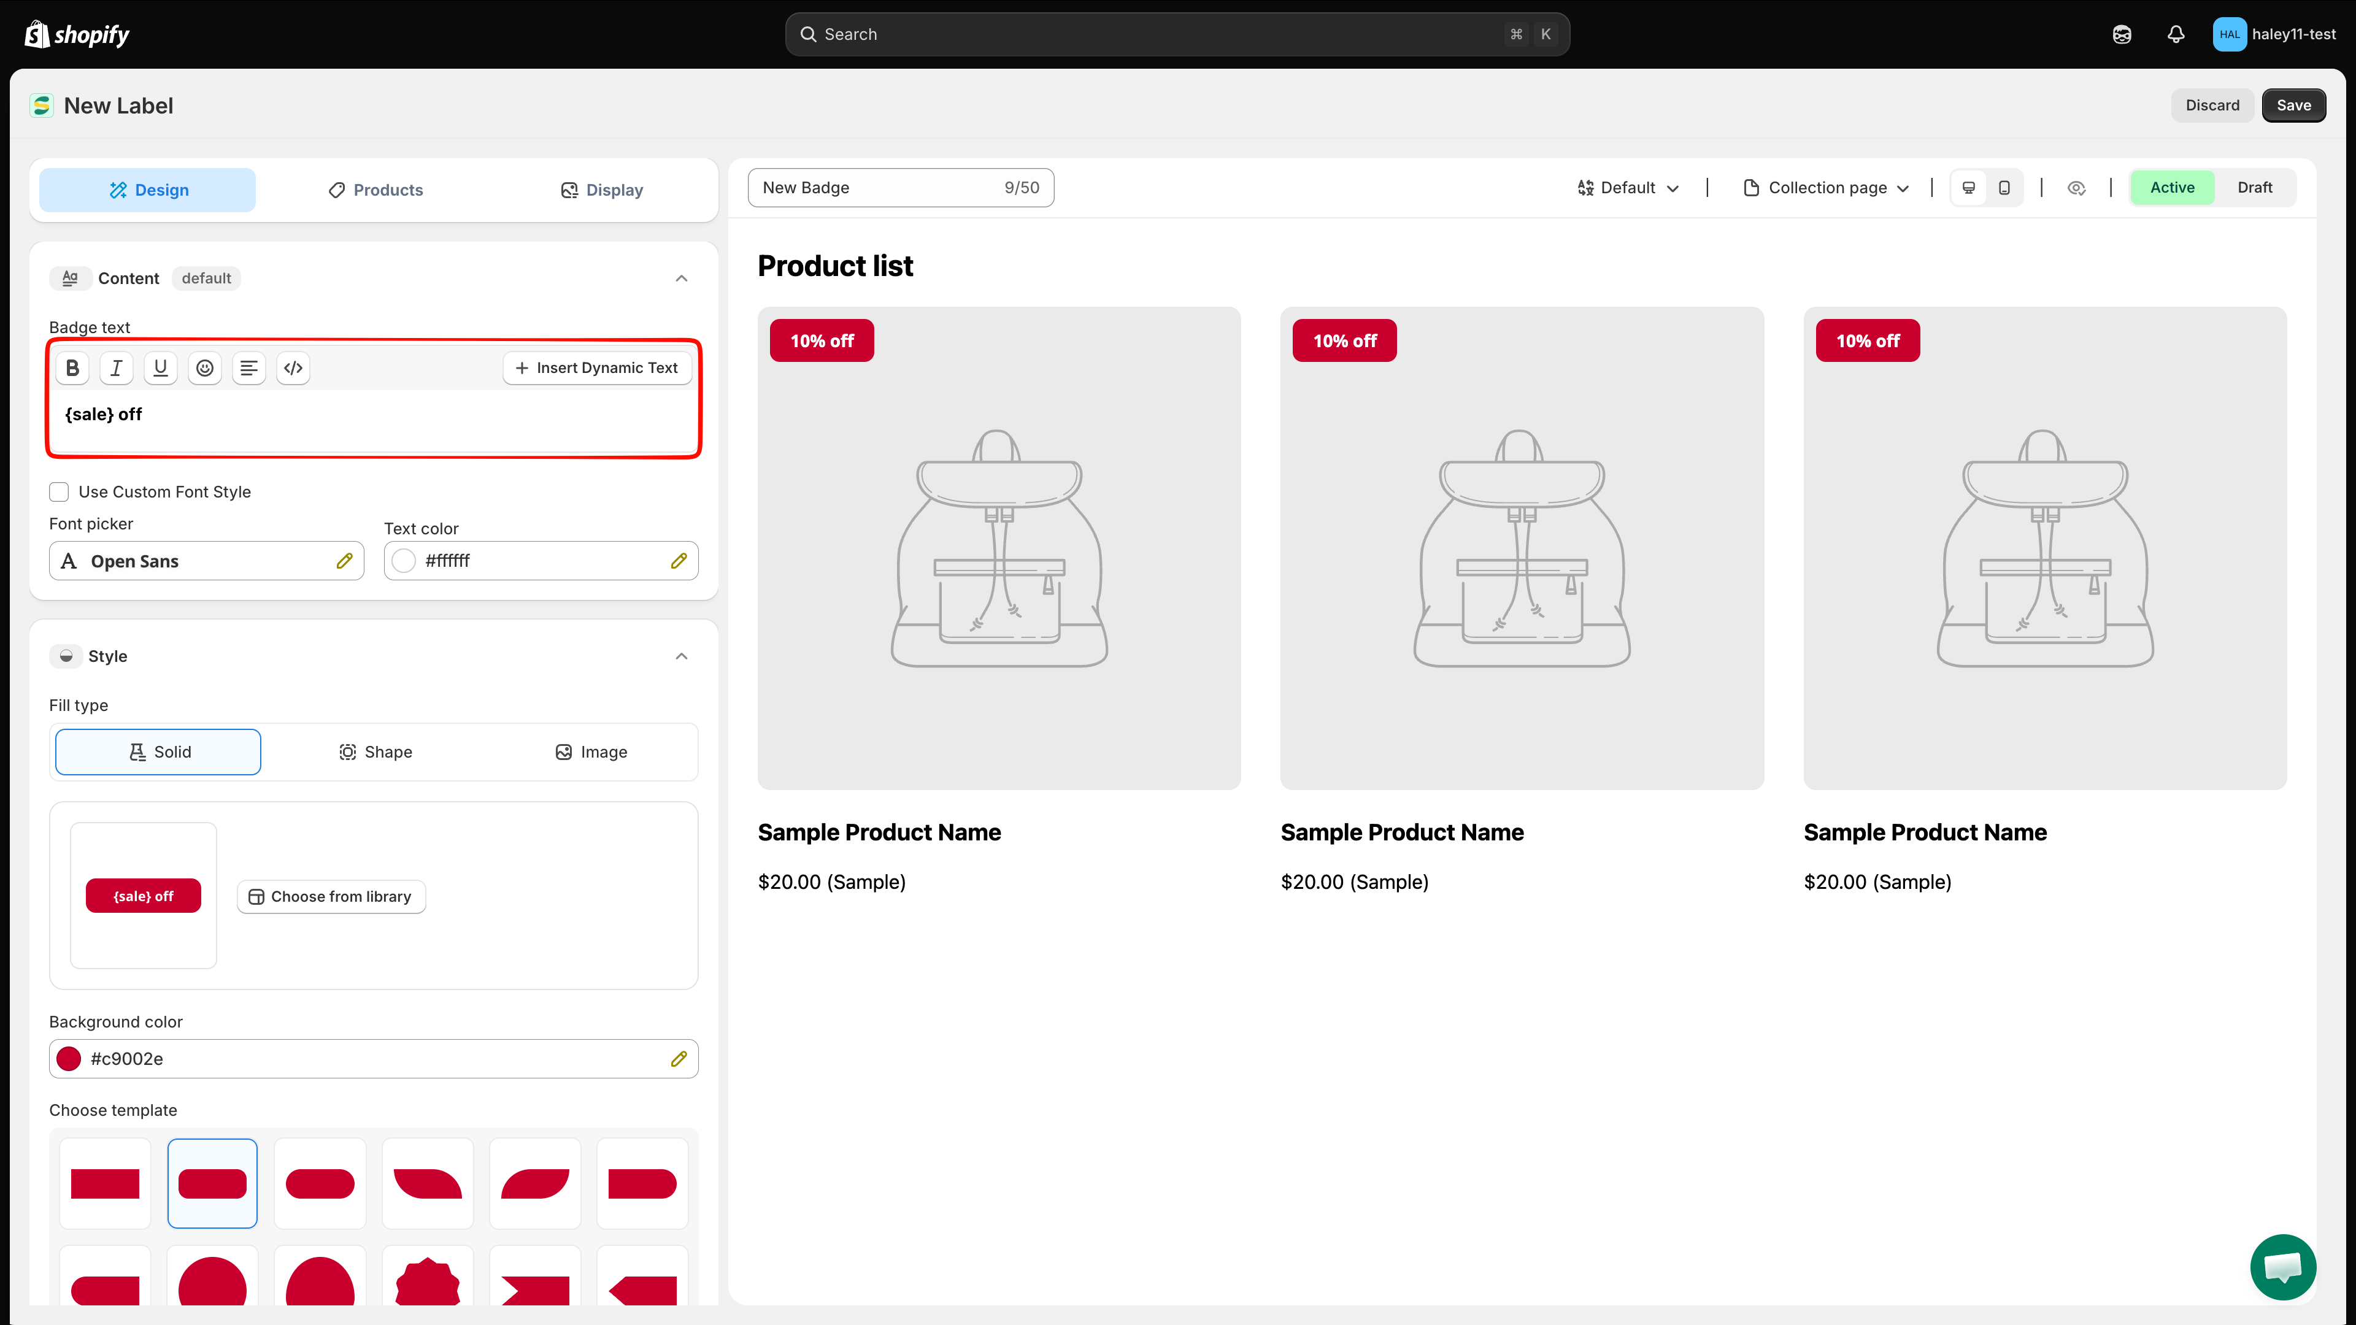Select the half-circle dome badge template
This screenshot has height=1325, width=2356.
(320, 1277)
